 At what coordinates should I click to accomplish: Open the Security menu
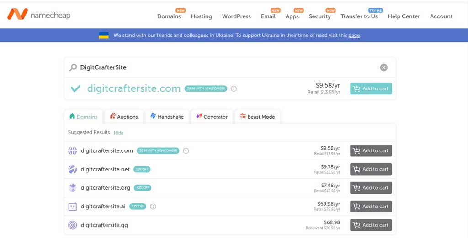pyautogui.click(x=319, y=16)
